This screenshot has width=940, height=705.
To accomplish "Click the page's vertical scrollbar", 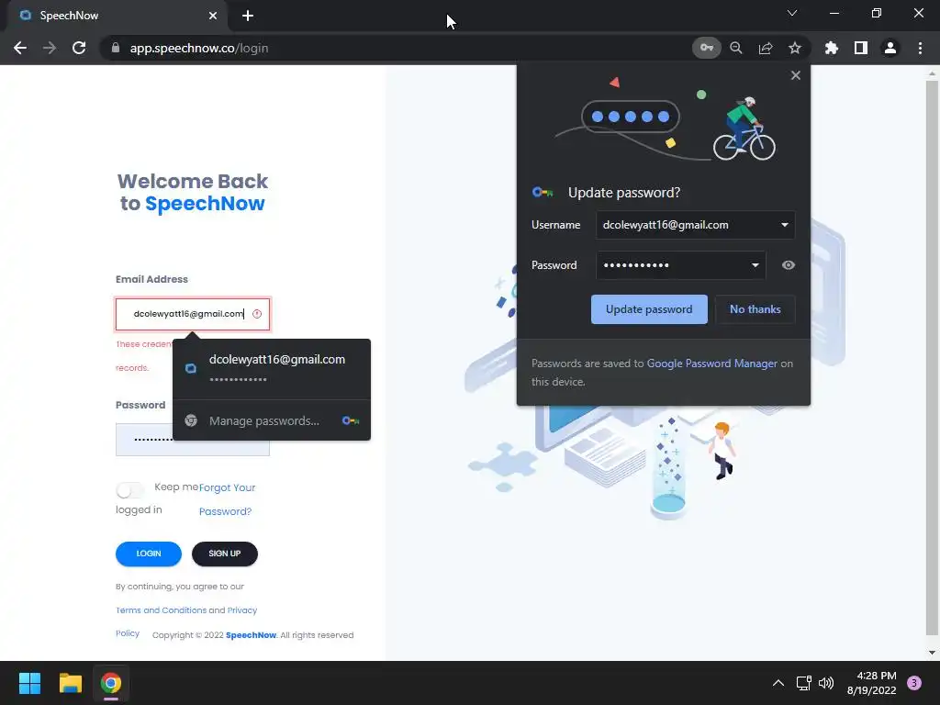I will coord(932,357).
